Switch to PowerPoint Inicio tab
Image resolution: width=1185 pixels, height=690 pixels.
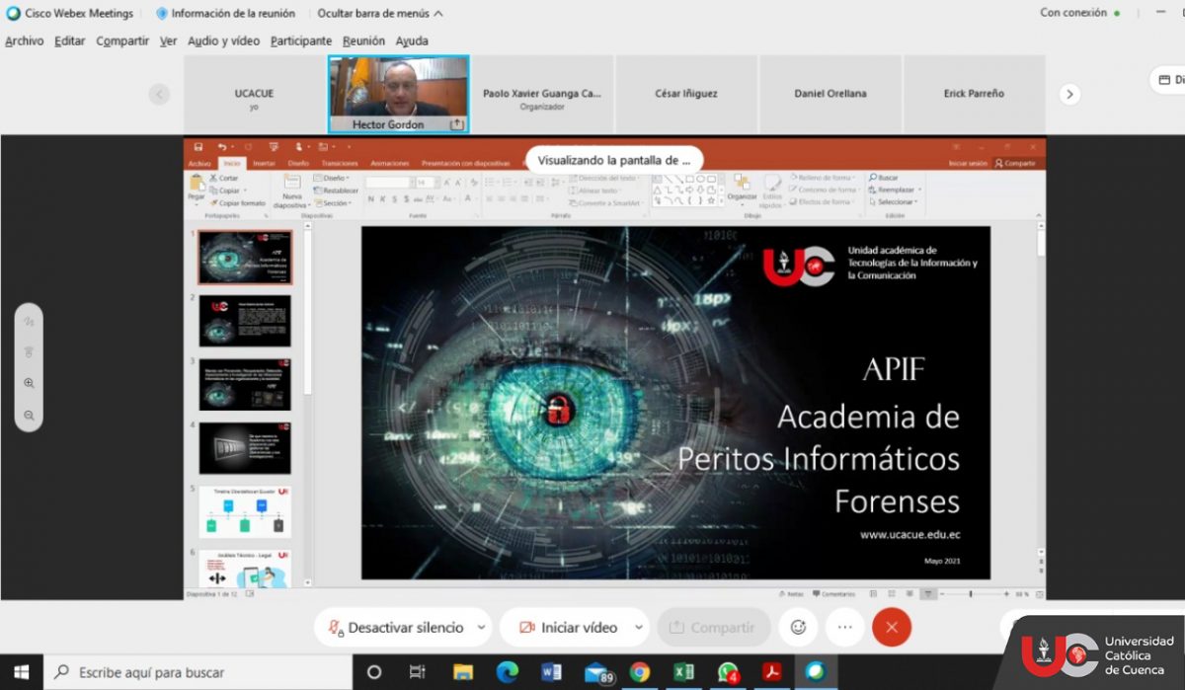232,163
